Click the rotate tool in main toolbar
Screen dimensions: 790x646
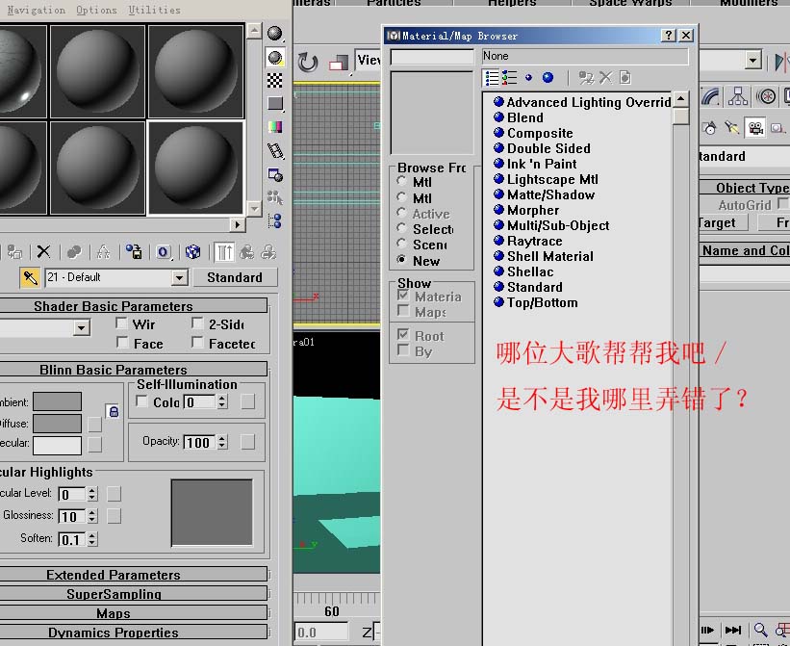point(307,63)
